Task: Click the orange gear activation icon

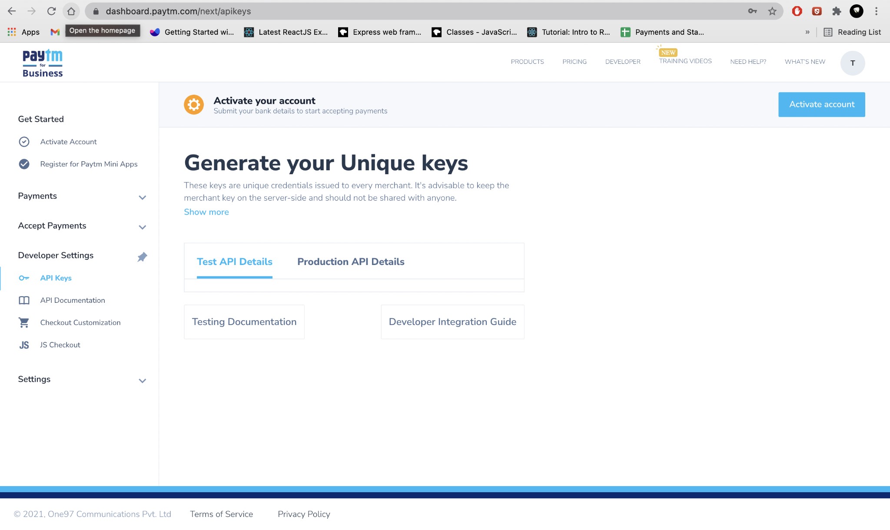Action: pyautogui.click(x=194, y=105)
